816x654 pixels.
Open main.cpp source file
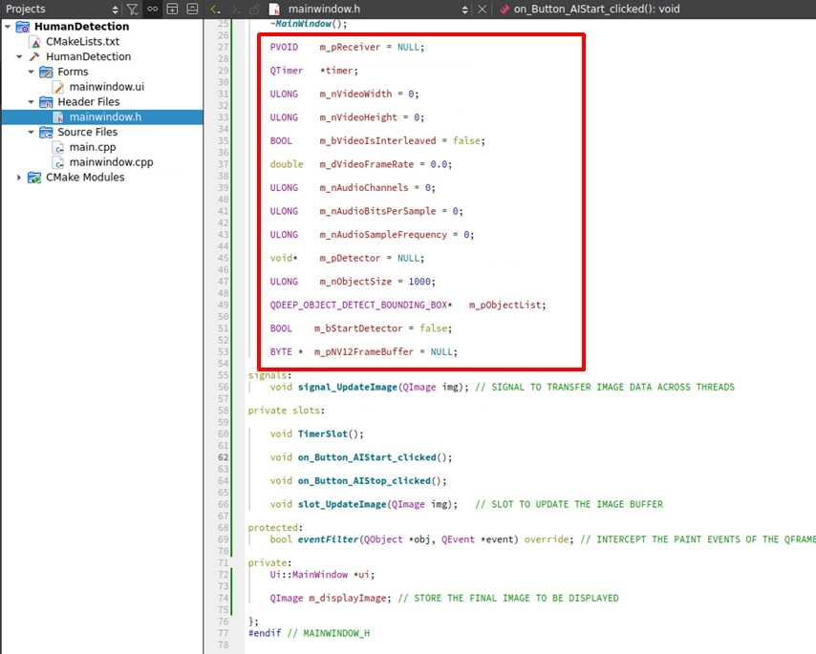click(x=93, y=147)
